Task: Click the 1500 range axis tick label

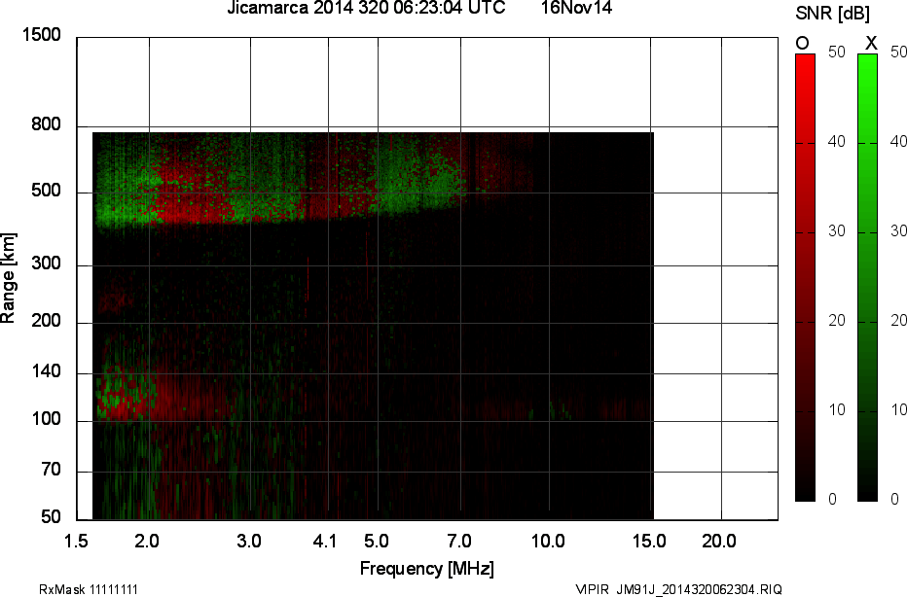Action: pos(41,35)
